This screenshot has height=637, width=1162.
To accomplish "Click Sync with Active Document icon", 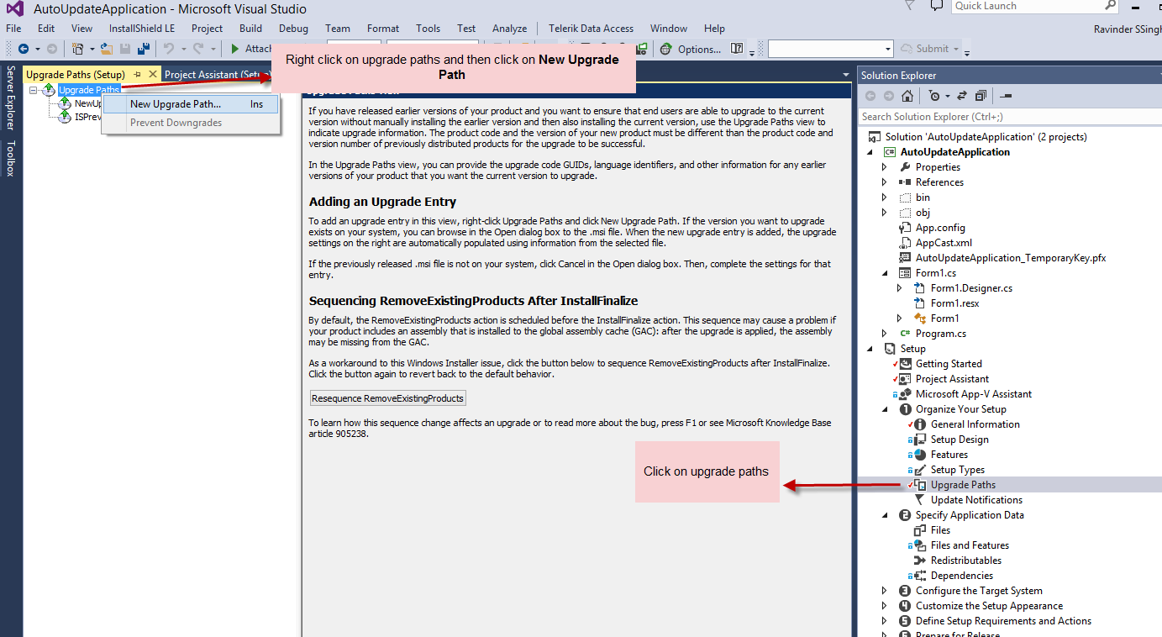I will click(962, 96).
